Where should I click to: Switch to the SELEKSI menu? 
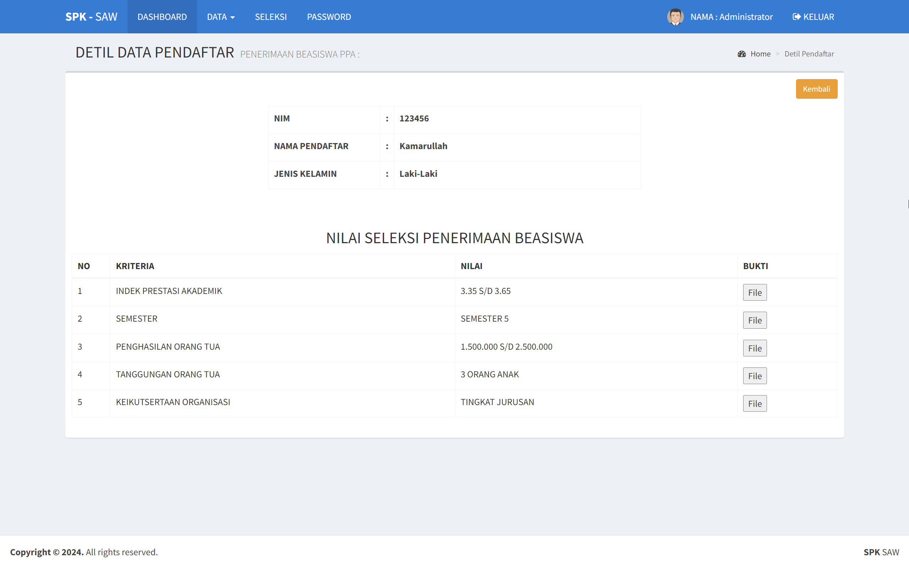[271, 17]
